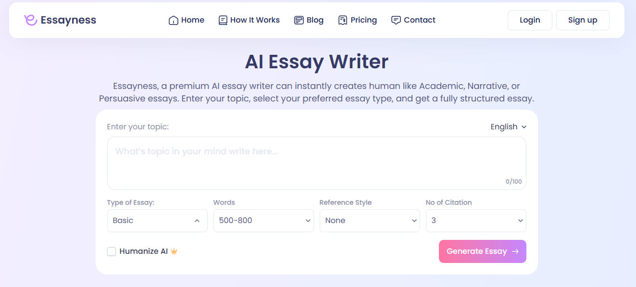This screenshot has height=287, width=636.
Task: Open the Reference Style dropdown
Action: click(x=370, y=220)
